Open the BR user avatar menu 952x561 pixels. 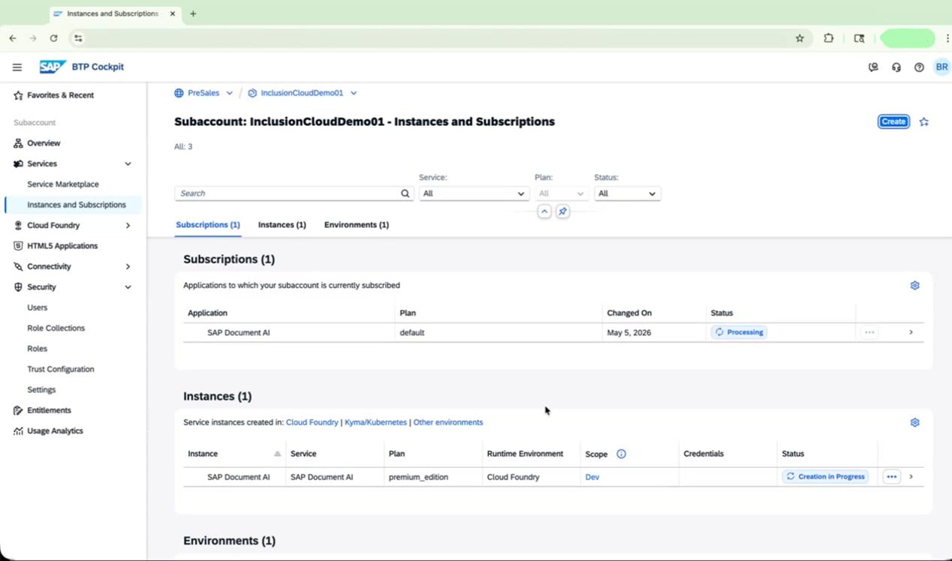941,67
